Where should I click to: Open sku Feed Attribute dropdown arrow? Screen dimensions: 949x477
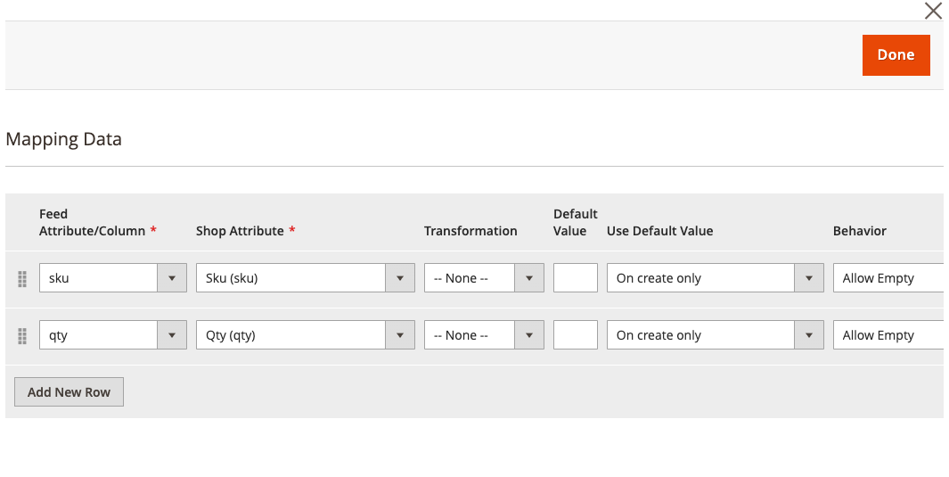[x=172, y=278]
